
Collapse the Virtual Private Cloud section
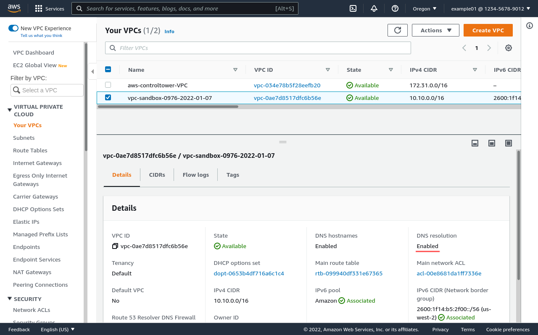[10, 110]
